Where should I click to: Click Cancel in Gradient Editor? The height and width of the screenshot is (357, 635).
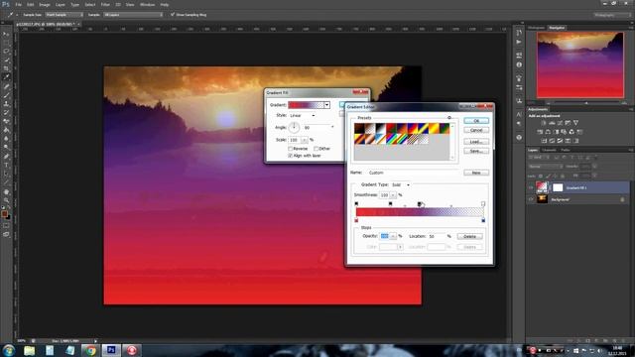click(476, 130)
